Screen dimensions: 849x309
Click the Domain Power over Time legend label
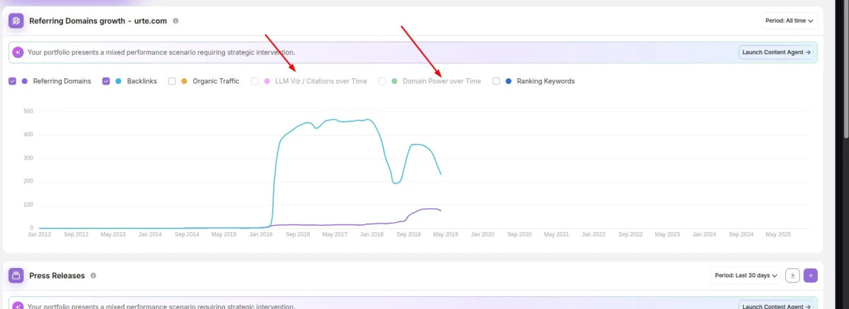[x=441, y=81]
